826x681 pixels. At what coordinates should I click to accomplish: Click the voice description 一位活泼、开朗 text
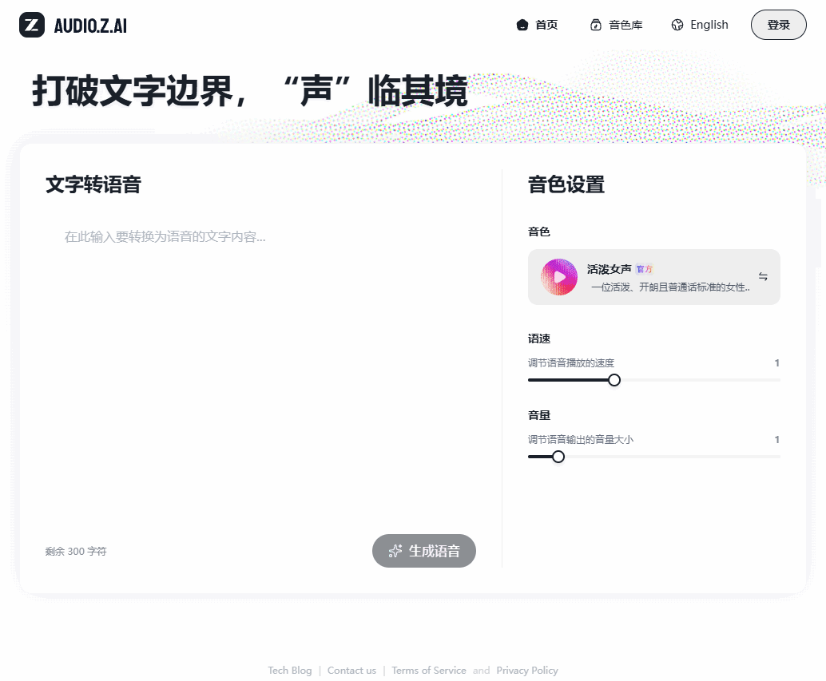point(670,287)
